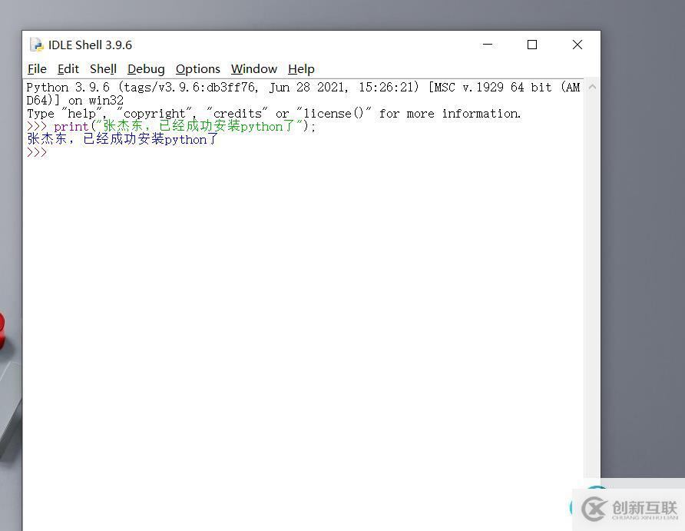685x531 pixels.
Task: Open the Options menu
Action: [x=198, y=69]
